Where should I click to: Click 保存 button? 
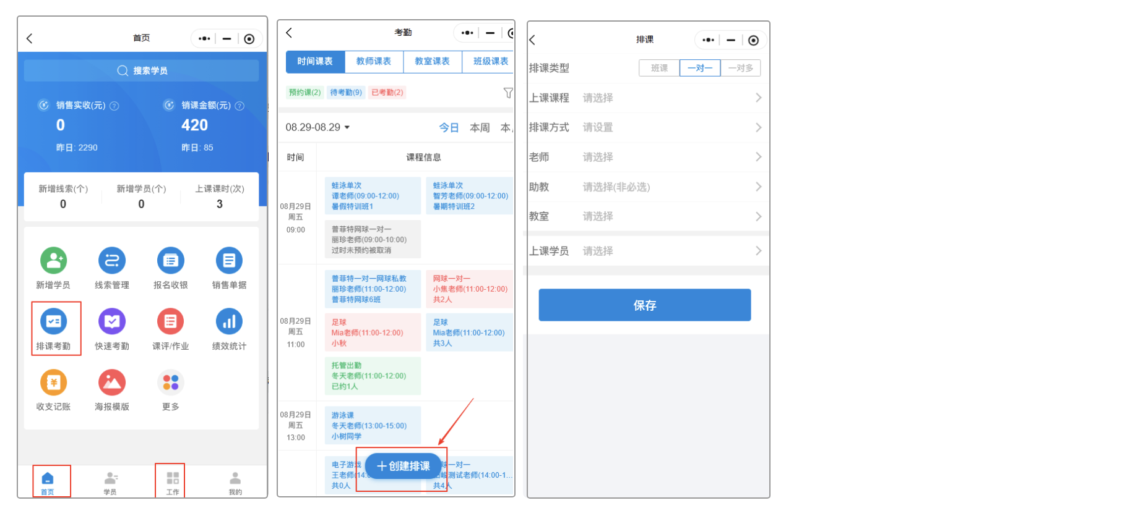tap(645, 305)
